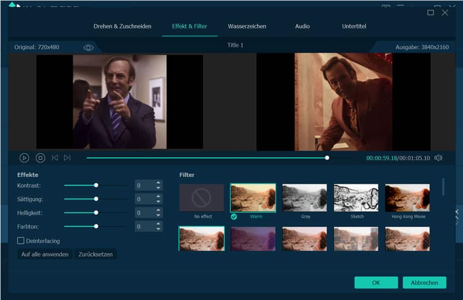
Task: Switch to the Effekt & Filter tab
Action: coord(190,26)
